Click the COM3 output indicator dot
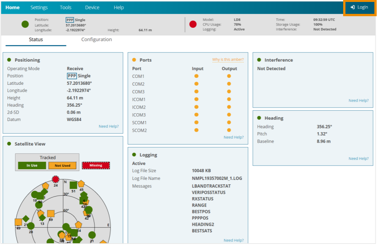The width and height of the screenshot is (379, 247). (x=229, y=92)
